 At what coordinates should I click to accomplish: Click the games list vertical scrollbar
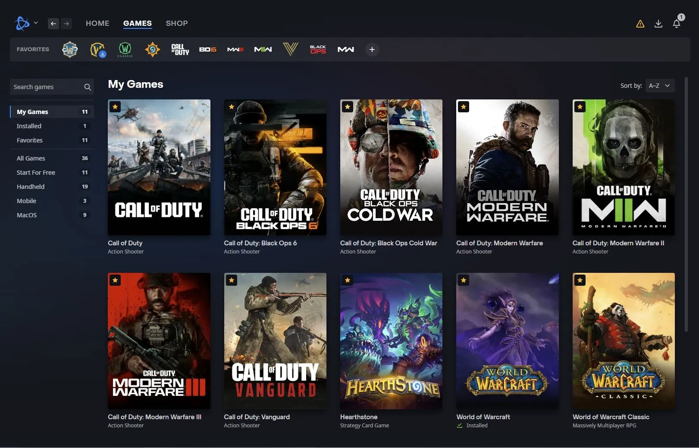pos(686,204)
